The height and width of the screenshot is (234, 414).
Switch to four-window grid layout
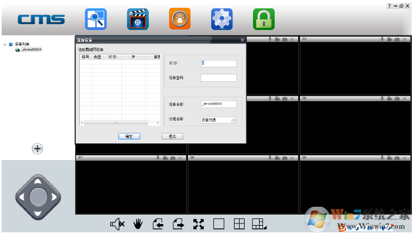[239, 224]
